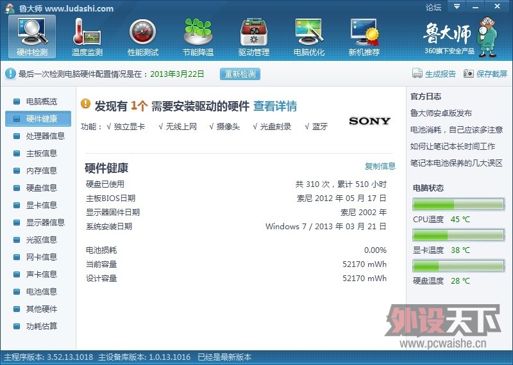The width and height of the screenshot is (513, 365).
Task: Open 查看详情 to view driver details
Action: 275,106
